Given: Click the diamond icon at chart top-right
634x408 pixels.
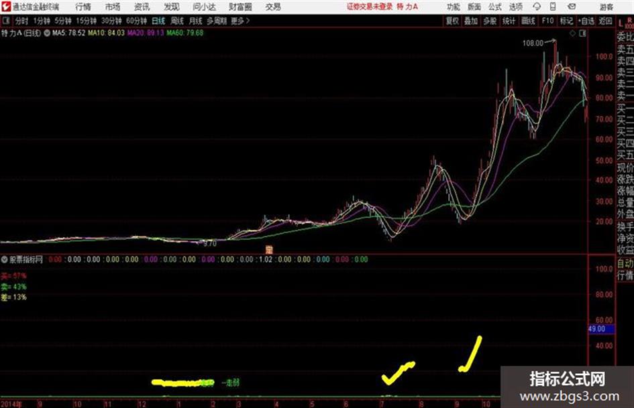Looking at the screenshot, I should click(x=572, y=33).
